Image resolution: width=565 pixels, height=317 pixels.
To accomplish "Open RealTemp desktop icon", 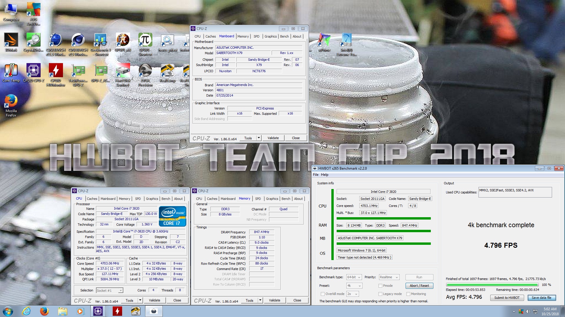I will 167,72.
